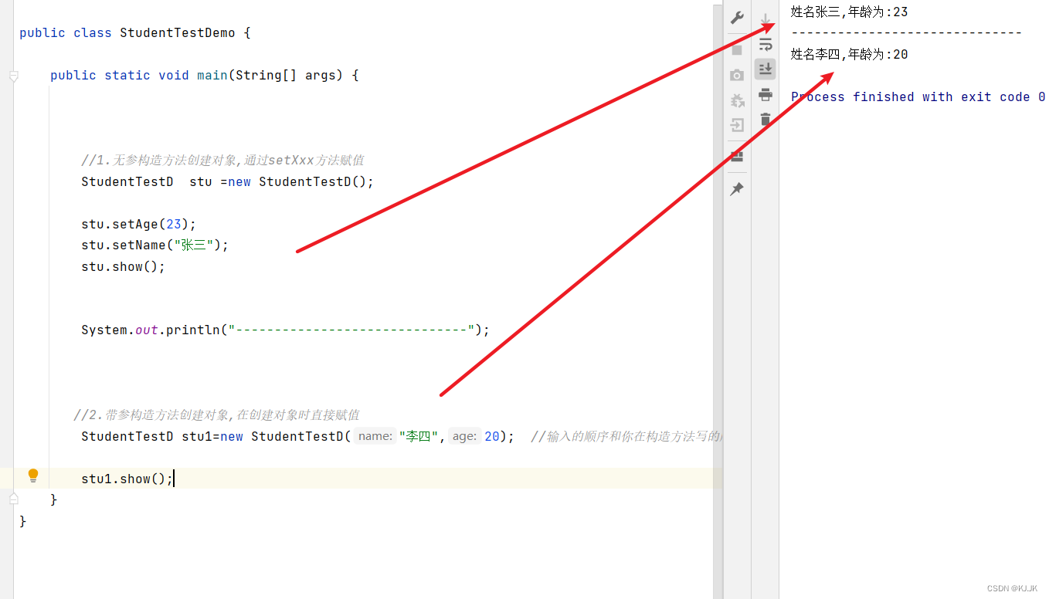Pin the run tab with pin icon
Viewport: 1049px width, 599px height.
(x=737, y=189)
